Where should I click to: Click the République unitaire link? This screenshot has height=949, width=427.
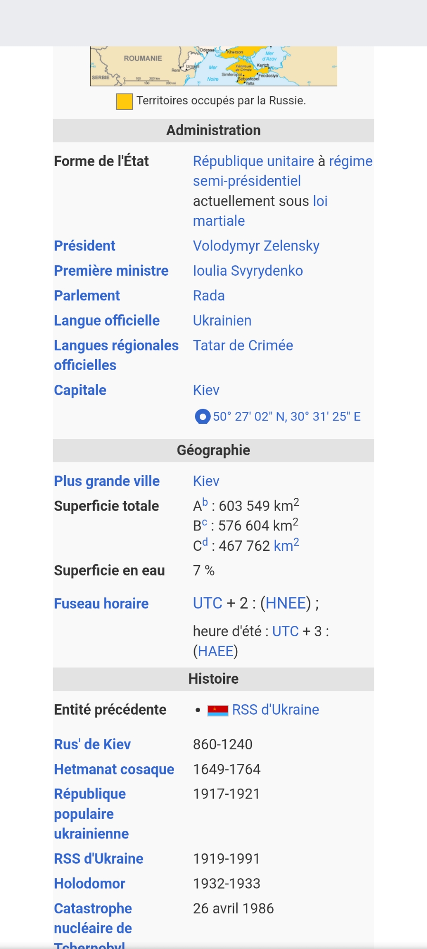tap(253, 161)
